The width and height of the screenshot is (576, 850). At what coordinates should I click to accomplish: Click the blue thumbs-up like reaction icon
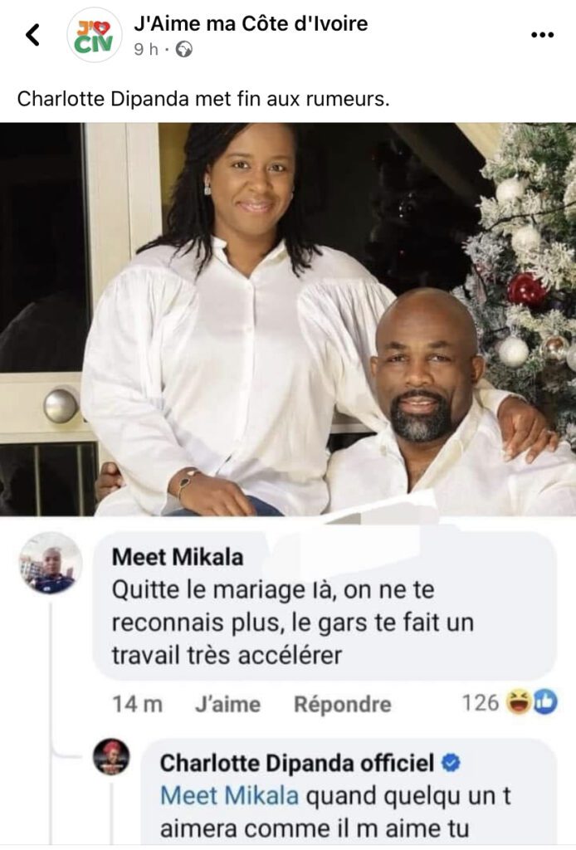click(544, 702)
